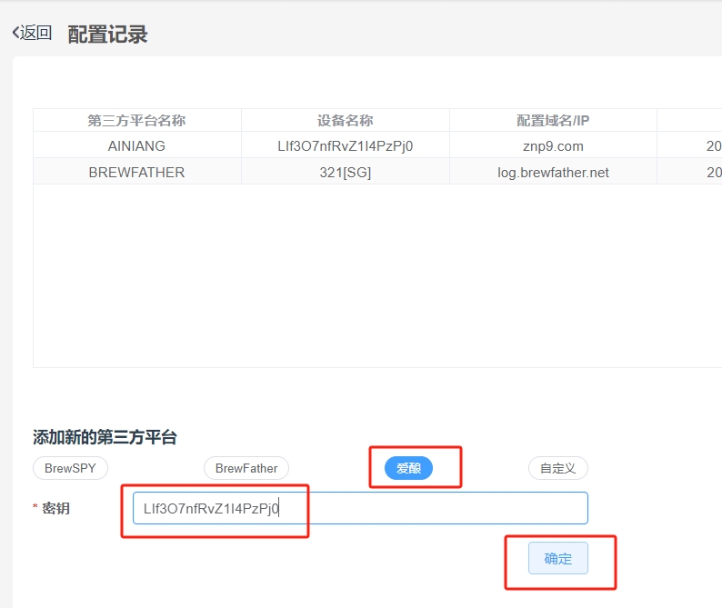Select the AINIANG platform name cell

point(136,145)
